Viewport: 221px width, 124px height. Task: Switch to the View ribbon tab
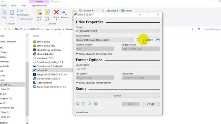pyautogui.click(x=24, y=6)
